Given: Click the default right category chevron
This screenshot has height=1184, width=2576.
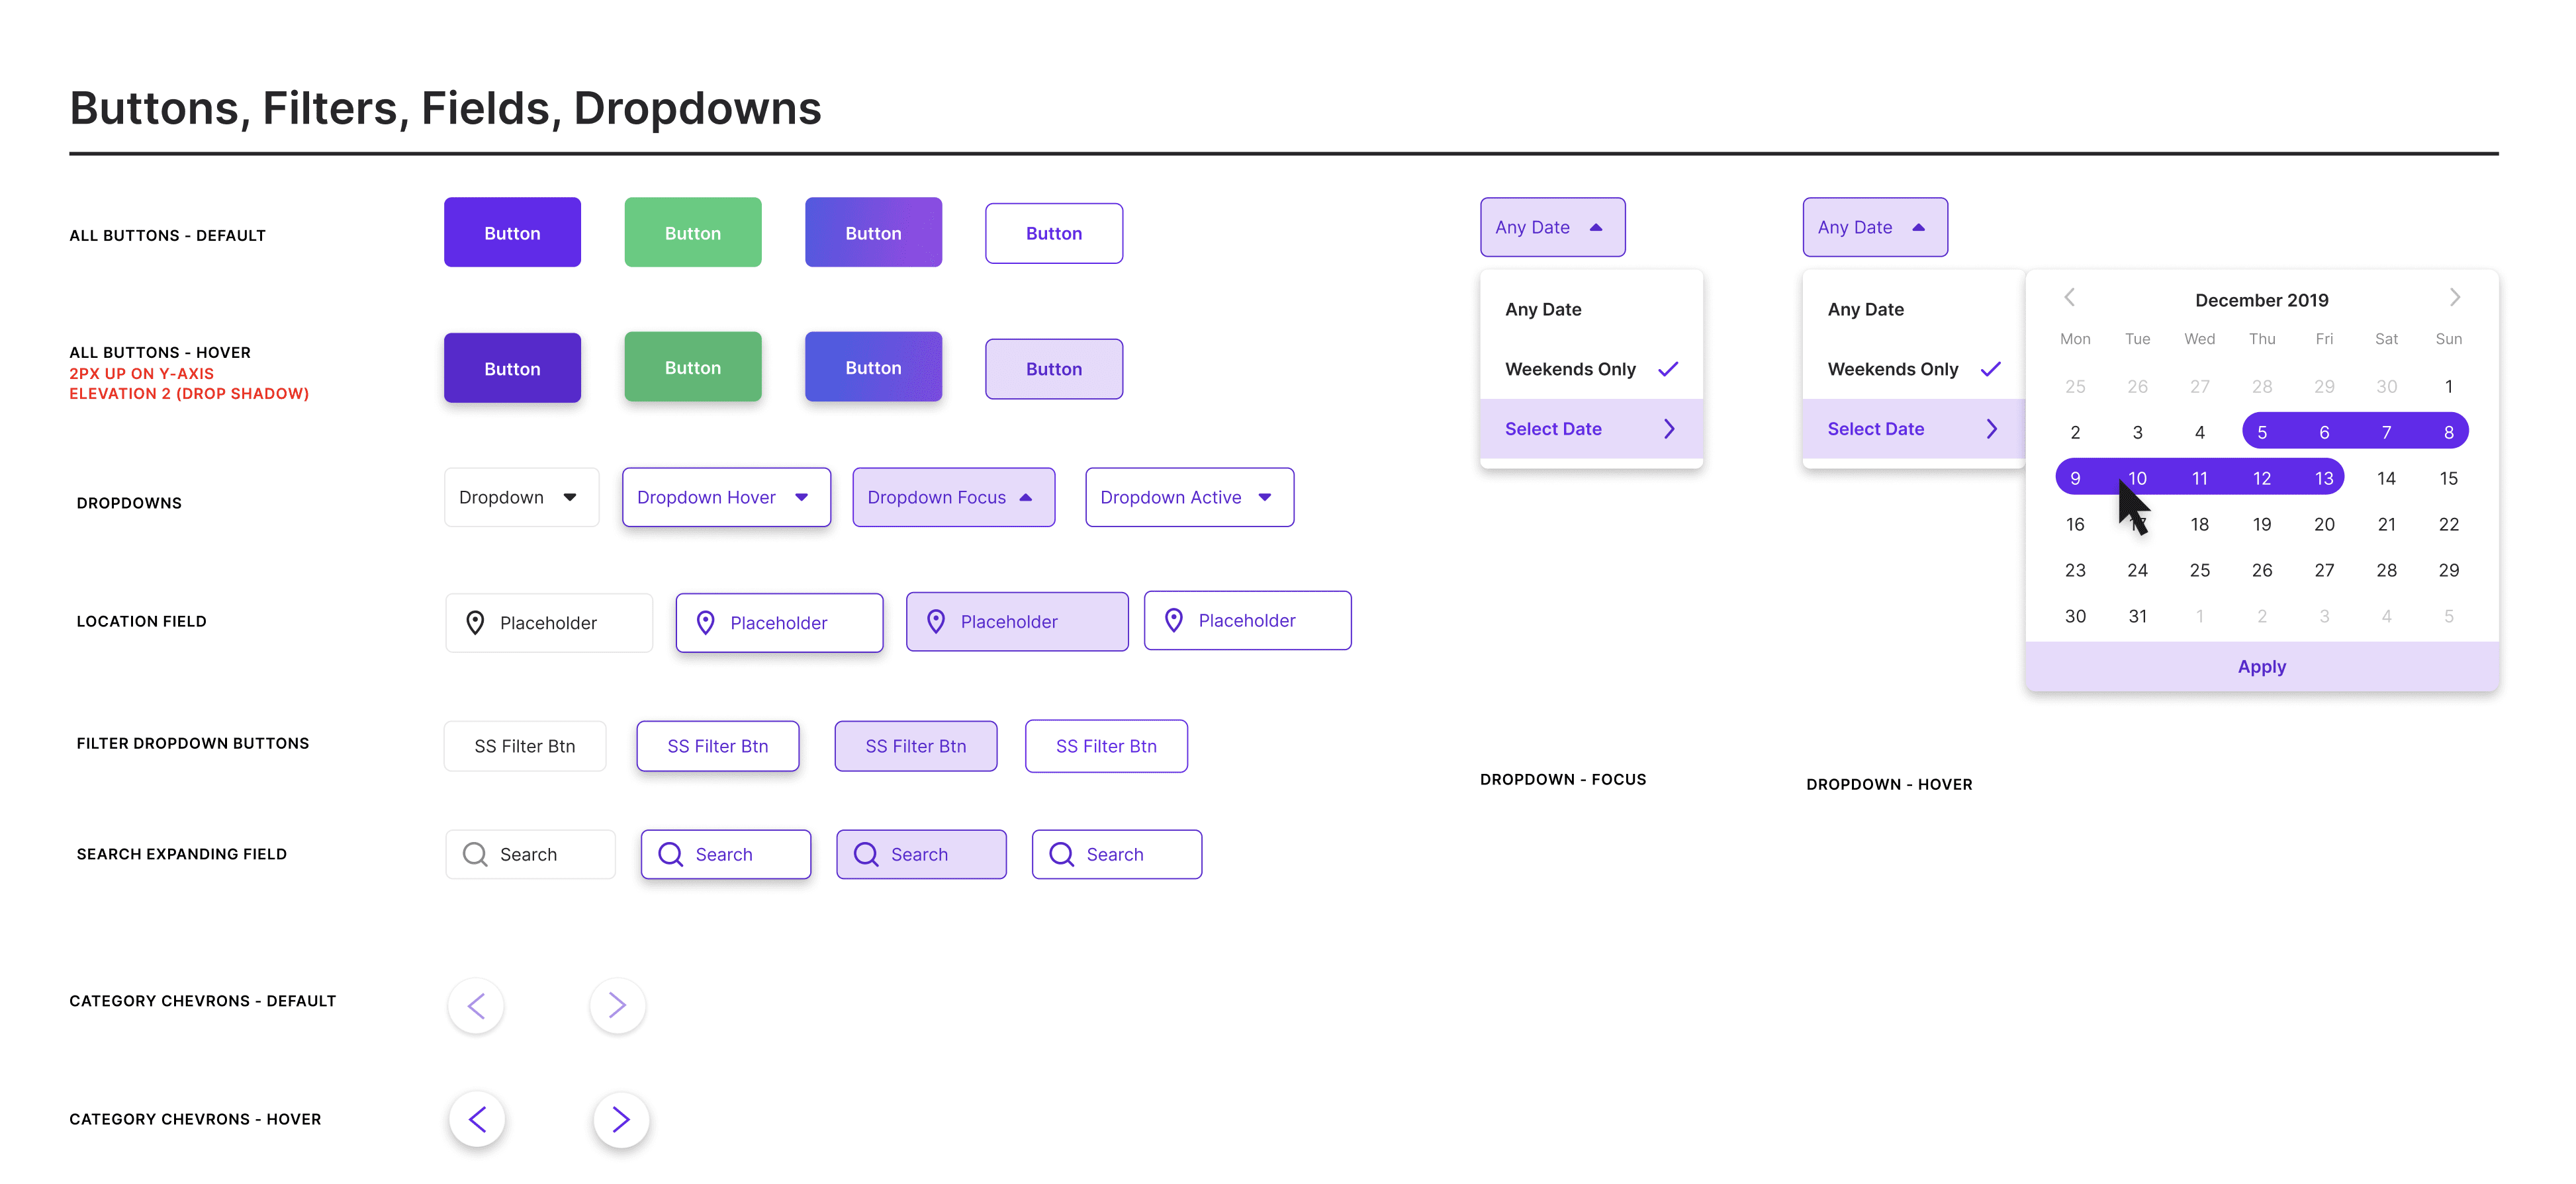Looking at the screenshot, I should pyautogui.click(x=617, y=1005).
